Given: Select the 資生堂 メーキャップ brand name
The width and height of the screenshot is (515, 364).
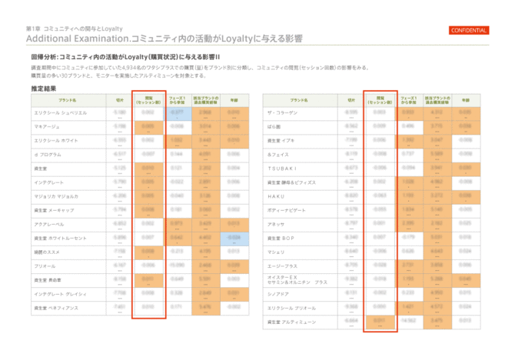Looking at the screenshot, I should 54,210.
